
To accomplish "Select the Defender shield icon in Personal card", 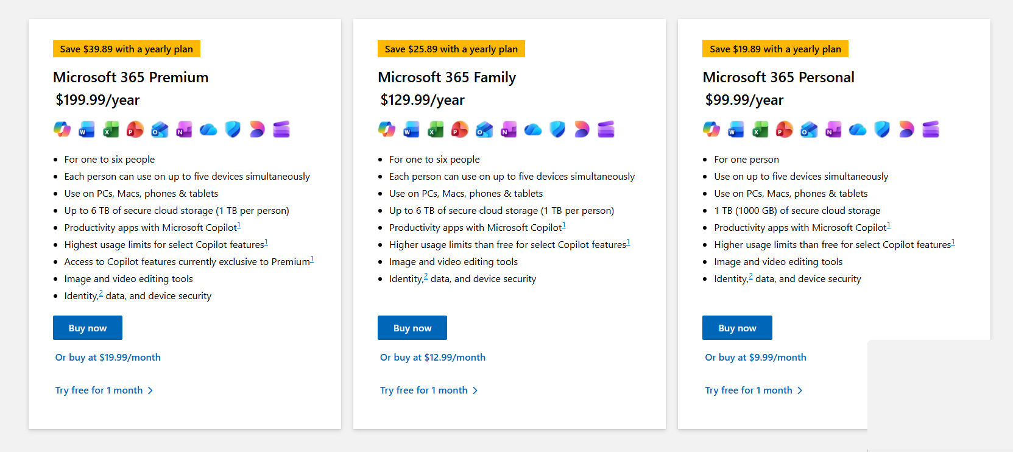I will [x=882, y=129].
